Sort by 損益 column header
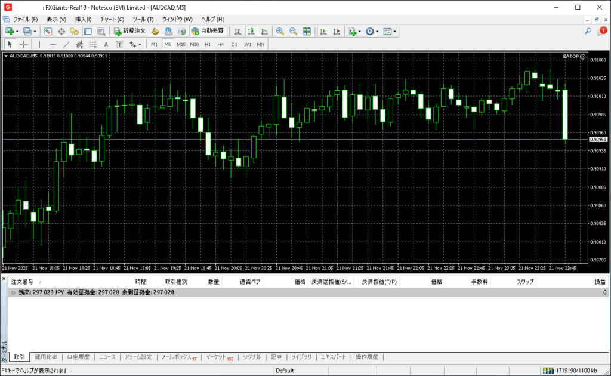This screenshot has height=376, width=611. pos(599,282)
